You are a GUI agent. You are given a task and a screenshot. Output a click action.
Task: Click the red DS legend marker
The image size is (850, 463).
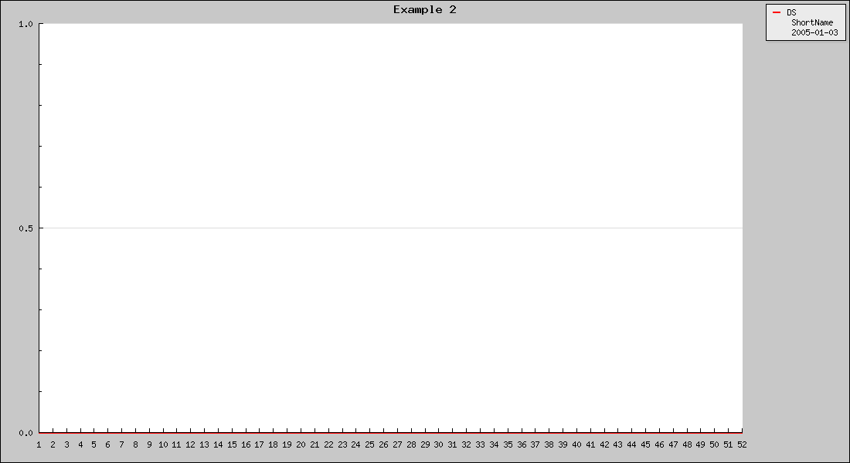(777, 12)
